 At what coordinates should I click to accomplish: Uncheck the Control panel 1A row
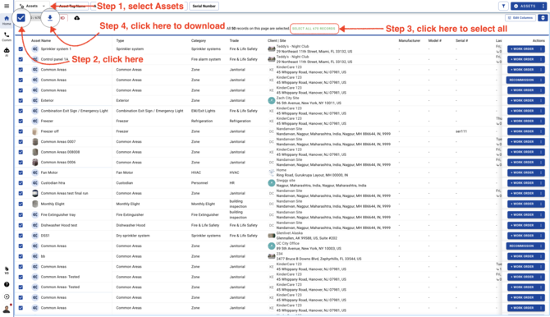coord(21,59)
